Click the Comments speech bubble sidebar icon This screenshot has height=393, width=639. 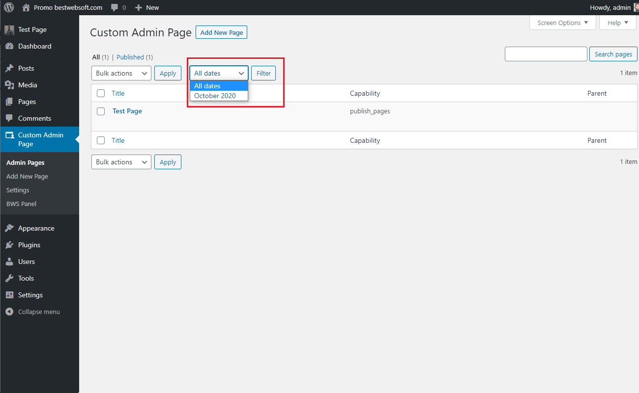[x=9, y=118]
